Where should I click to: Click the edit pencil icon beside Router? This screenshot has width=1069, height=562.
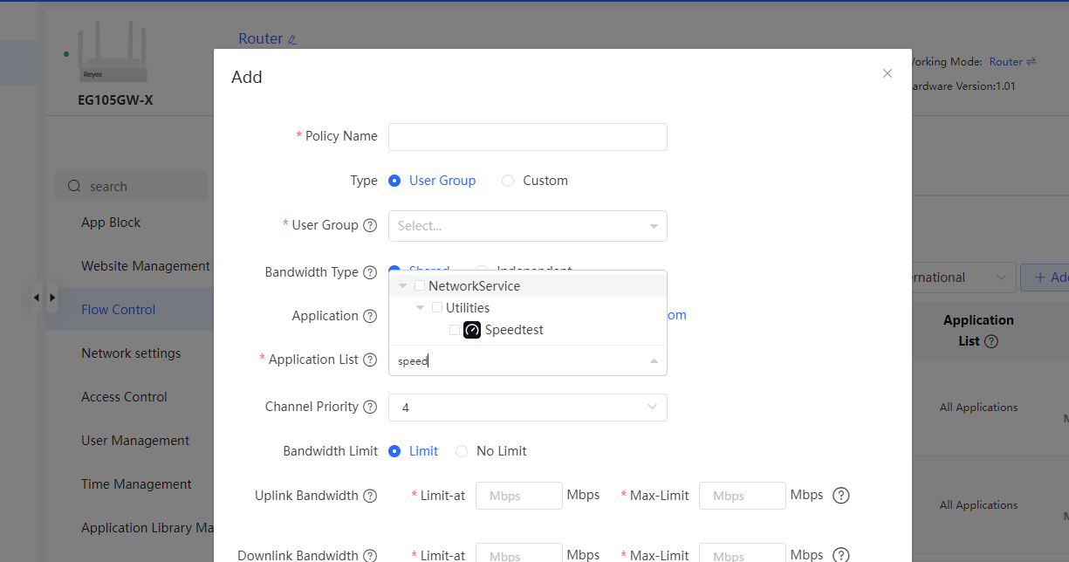click(292, 39)
